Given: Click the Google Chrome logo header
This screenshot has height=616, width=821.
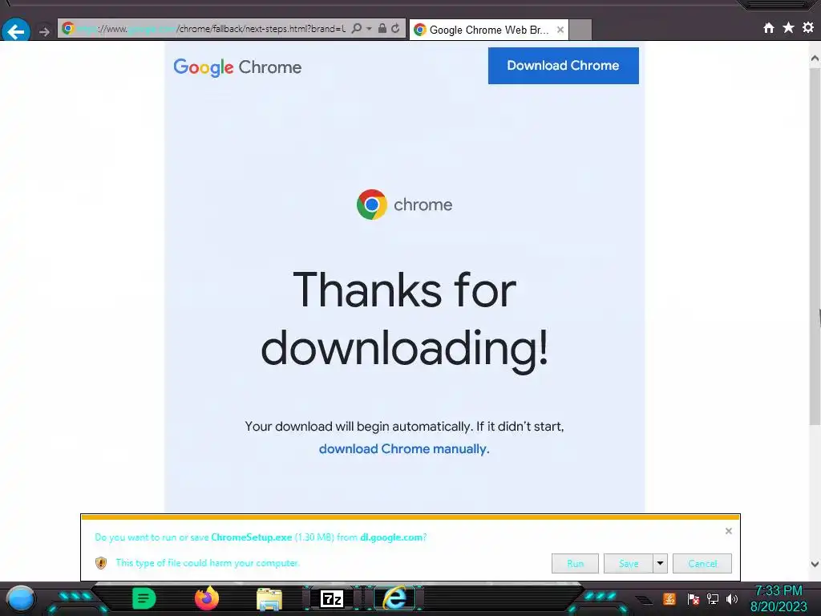Looking at the screenshot, I should point(237,67).
